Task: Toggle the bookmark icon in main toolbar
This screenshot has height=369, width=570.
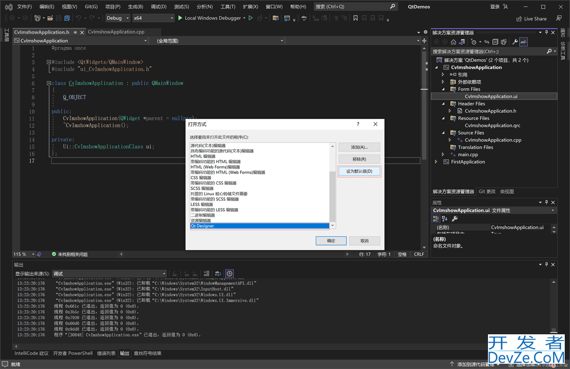Action: 355,18
